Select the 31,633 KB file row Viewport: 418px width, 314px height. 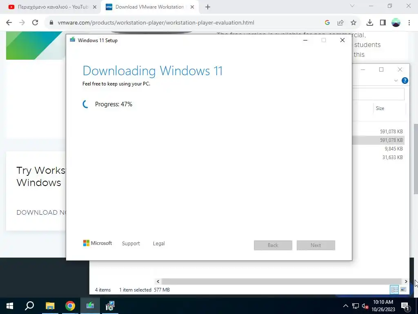(378, 157)
